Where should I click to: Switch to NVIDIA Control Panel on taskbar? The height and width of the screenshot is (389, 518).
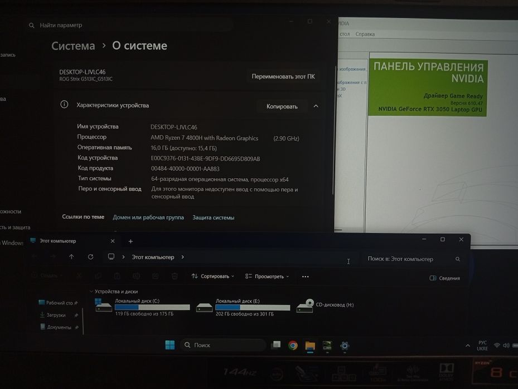(327, 346)
